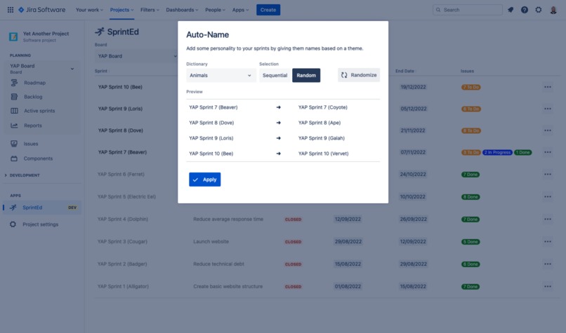Image resolution: width=566 pixels, height=333 pixels.
Task: Open the notifications bell icon
Action: point(511,10)
